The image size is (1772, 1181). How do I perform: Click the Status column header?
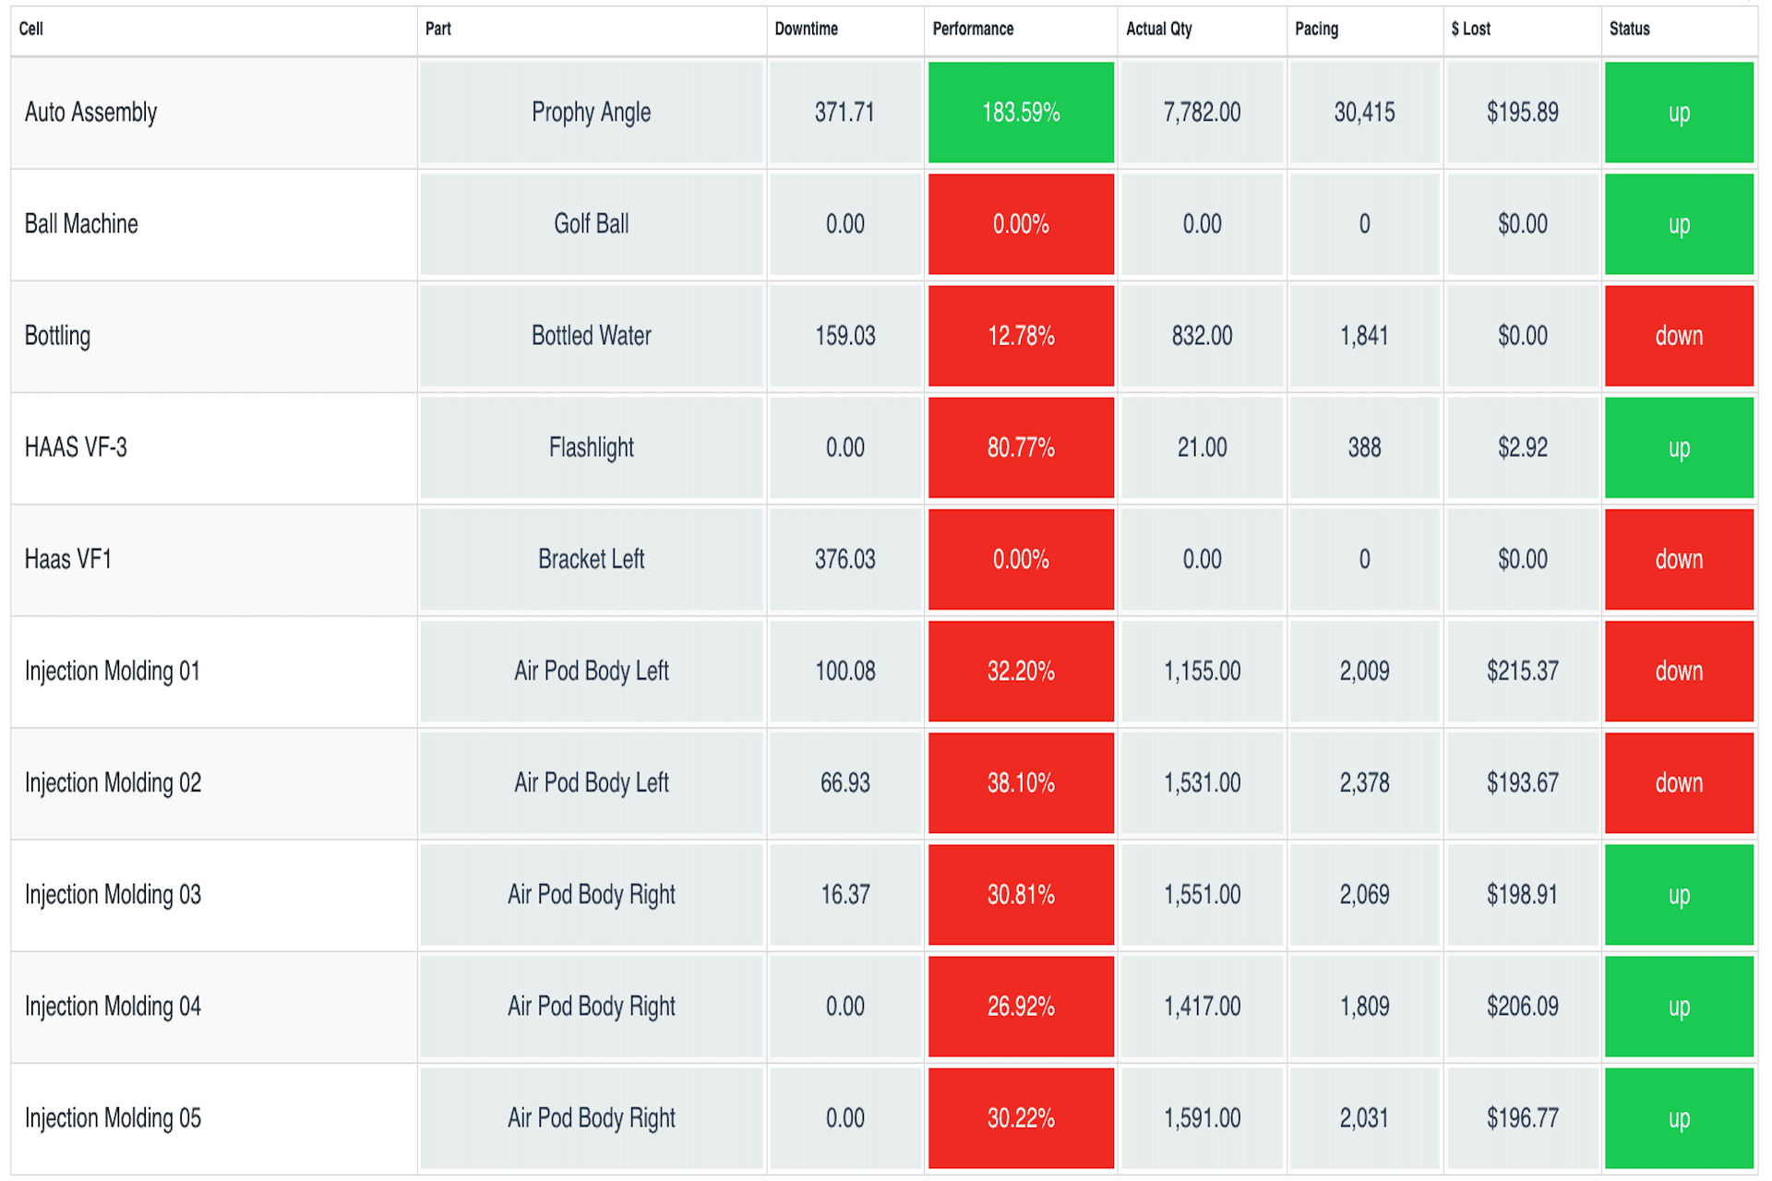[1629, 29]
